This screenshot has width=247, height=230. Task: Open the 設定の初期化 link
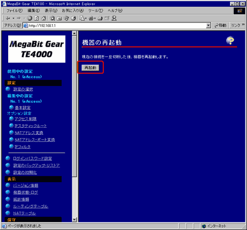point(25,172)
